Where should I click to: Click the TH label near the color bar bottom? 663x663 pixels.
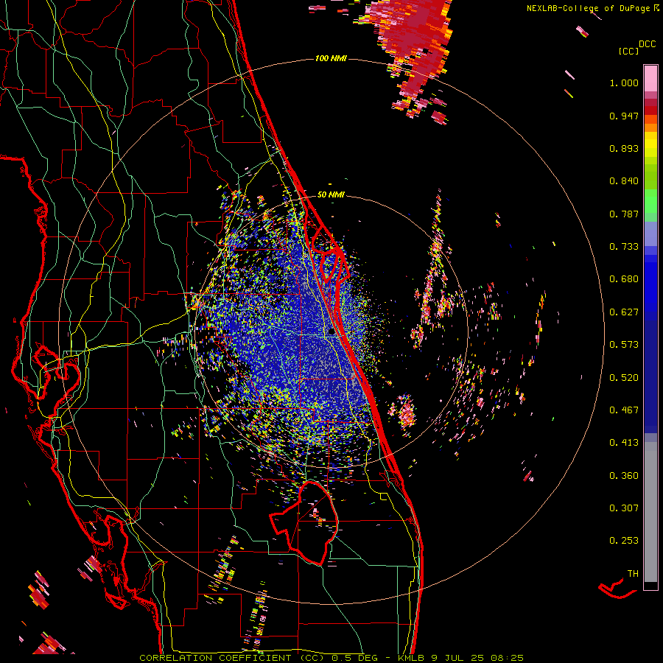coord(633,574)
